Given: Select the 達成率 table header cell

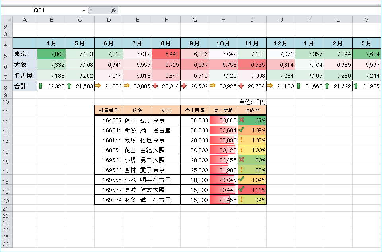Looking at the screenshot, I should pos(252,110).
